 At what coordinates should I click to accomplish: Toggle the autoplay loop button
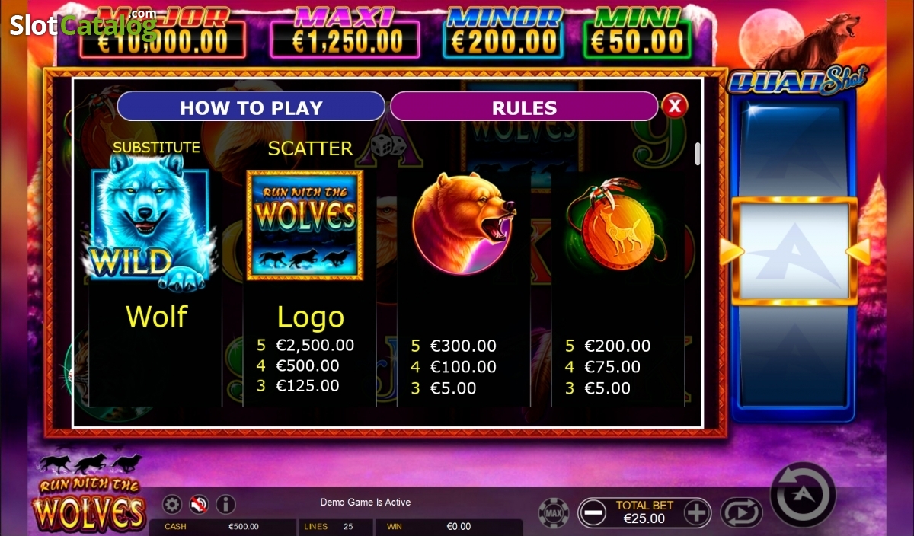pos(741,512)
